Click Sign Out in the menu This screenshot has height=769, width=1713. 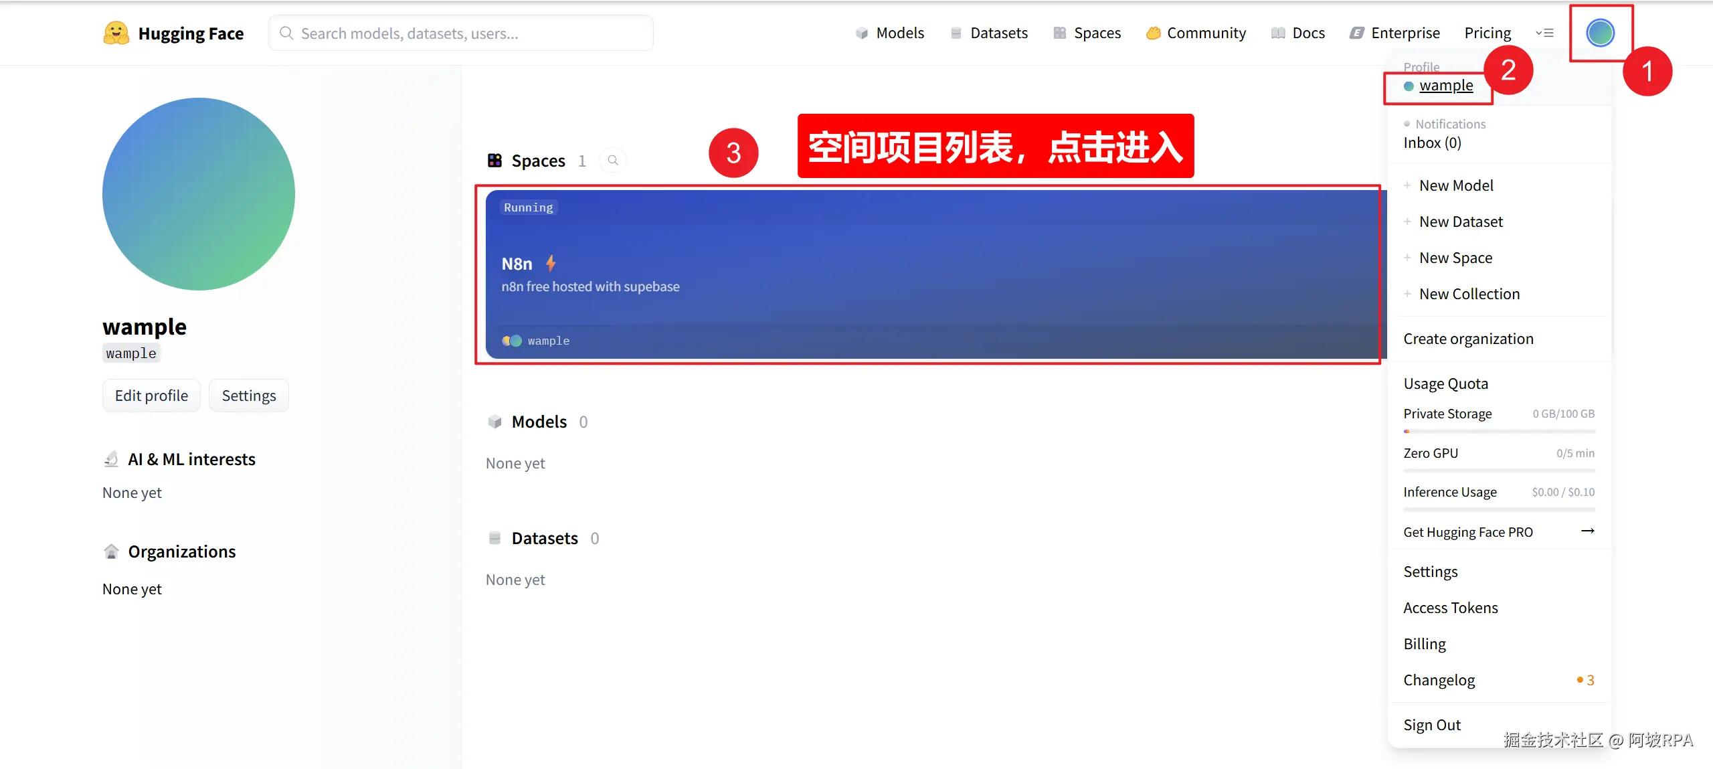[x=1431, y=725]
